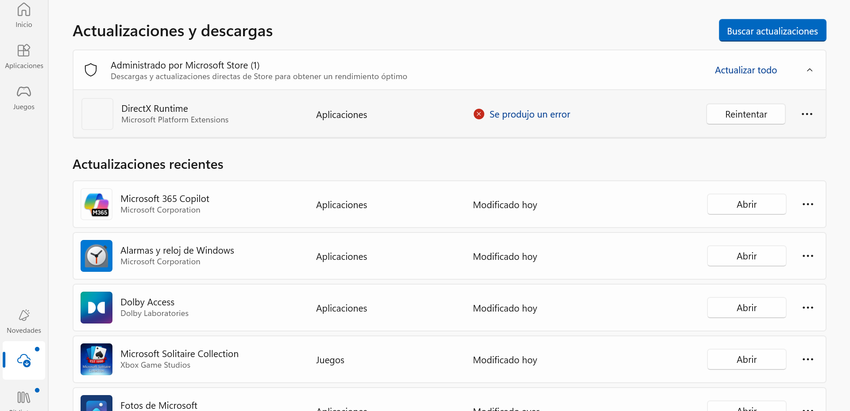This screenshot has height=411, width=850.
Task: Open more options for Microsoft 365 Copilot
Action: point(808,204)
